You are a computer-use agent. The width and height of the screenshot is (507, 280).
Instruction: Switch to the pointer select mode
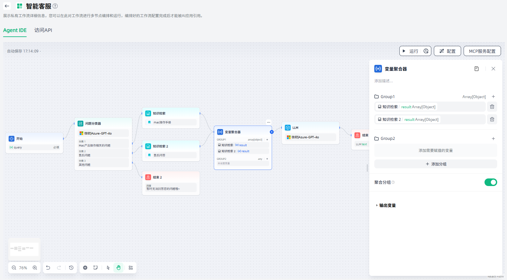108,268
